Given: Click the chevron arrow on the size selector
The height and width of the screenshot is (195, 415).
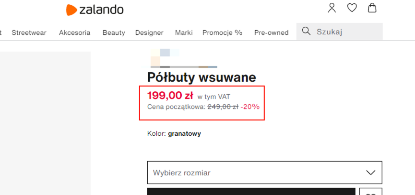Looking at the screenshot, I should pyautogui.click(x=370, y=173).
